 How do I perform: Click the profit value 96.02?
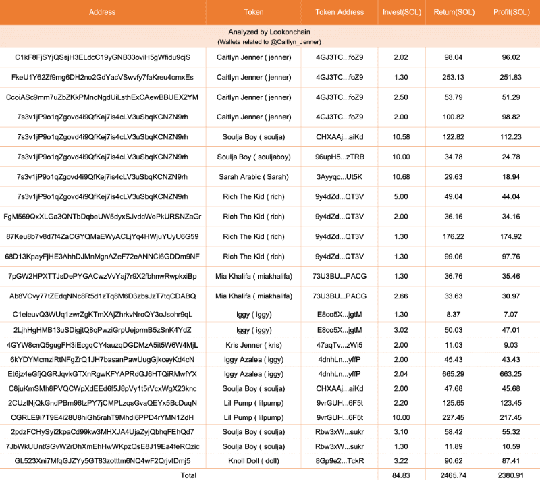(511, 57)
